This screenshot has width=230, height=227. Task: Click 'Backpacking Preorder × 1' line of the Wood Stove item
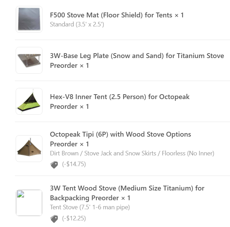point(90,198)
